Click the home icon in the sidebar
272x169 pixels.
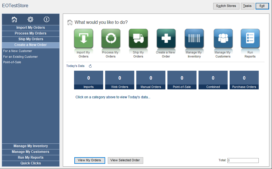click(14, 19)
